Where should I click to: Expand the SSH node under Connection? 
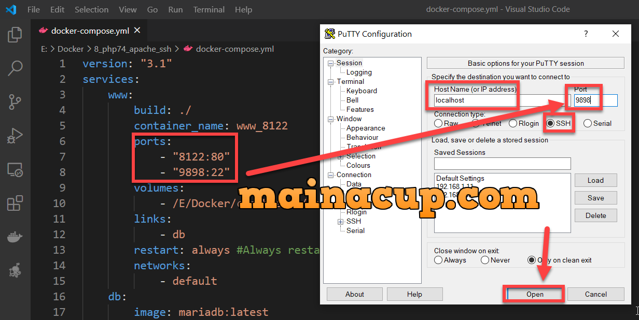pyautogui.click(x=340, y=222)
